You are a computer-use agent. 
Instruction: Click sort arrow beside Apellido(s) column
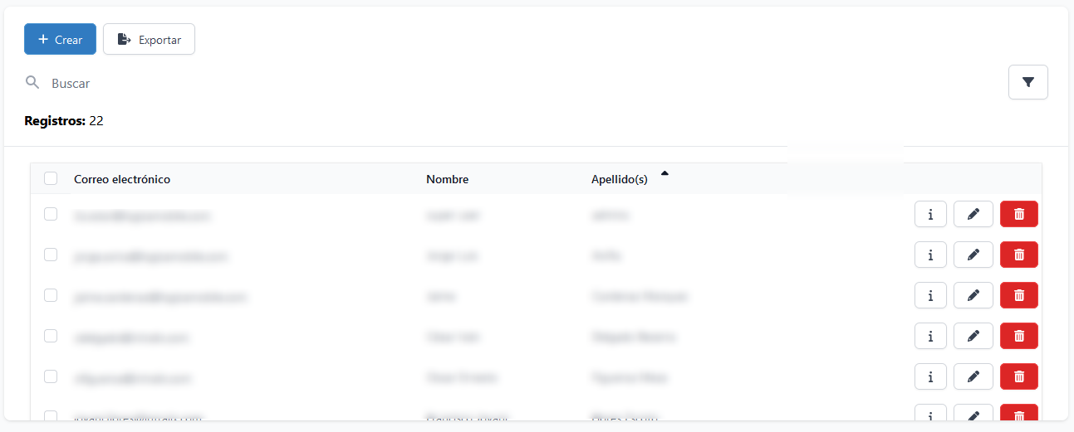point(665,173)
